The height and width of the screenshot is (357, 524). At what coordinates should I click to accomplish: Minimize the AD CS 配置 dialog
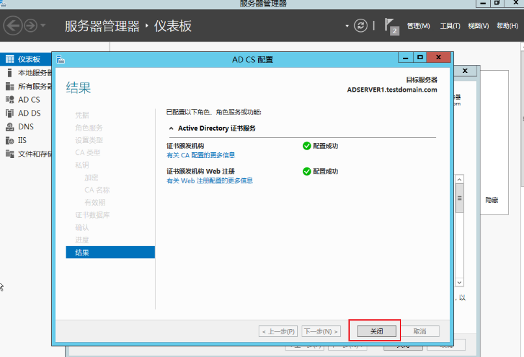pyautogui.click(x=406, y=57)
